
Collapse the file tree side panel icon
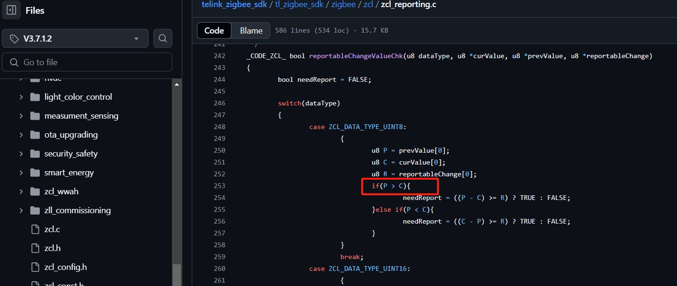coord(11,10)
